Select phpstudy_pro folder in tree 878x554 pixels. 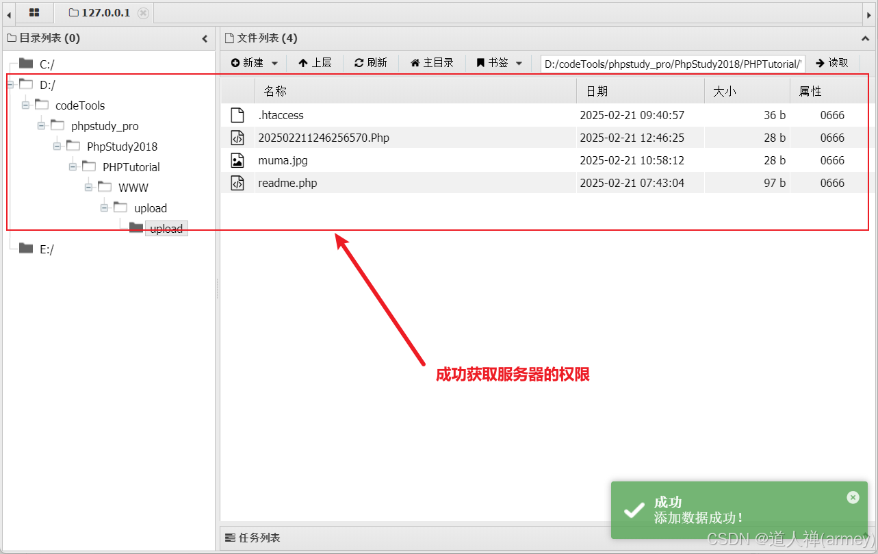pos(105,126)
